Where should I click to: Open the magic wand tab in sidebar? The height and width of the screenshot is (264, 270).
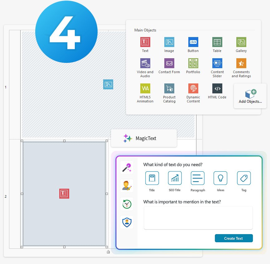click(127, 168)
